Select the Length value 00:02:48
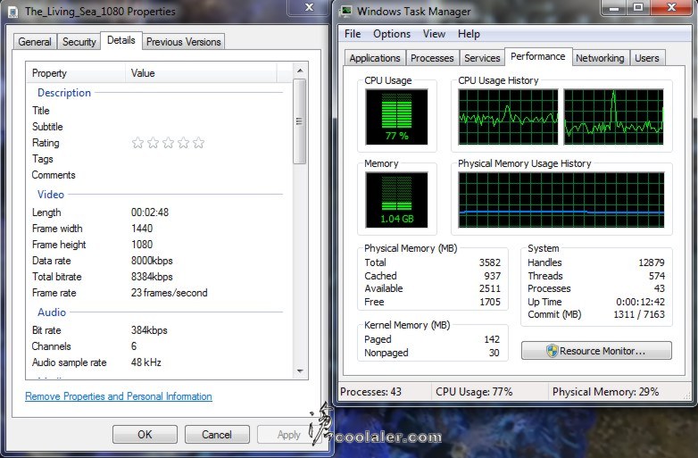The width and height of the screenshot is (698, 458). [150, 212]
